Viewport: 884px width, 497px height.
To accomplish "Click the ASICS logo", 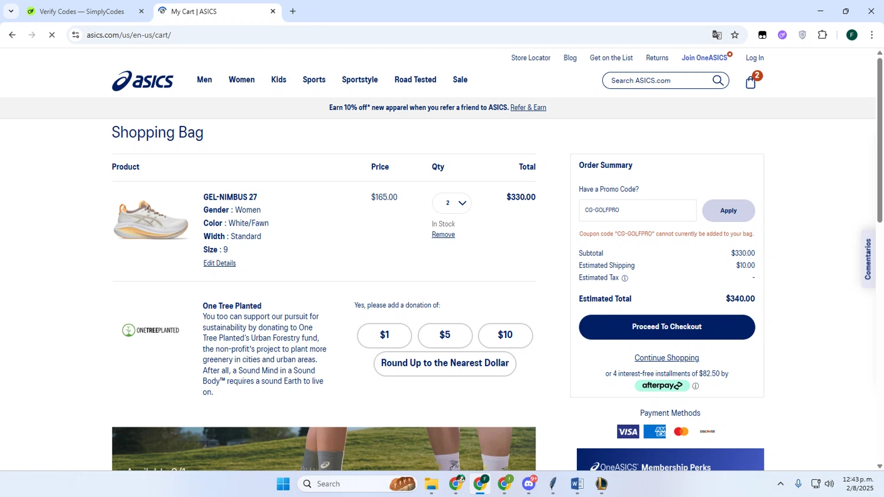I will click(x=143, y=81).
